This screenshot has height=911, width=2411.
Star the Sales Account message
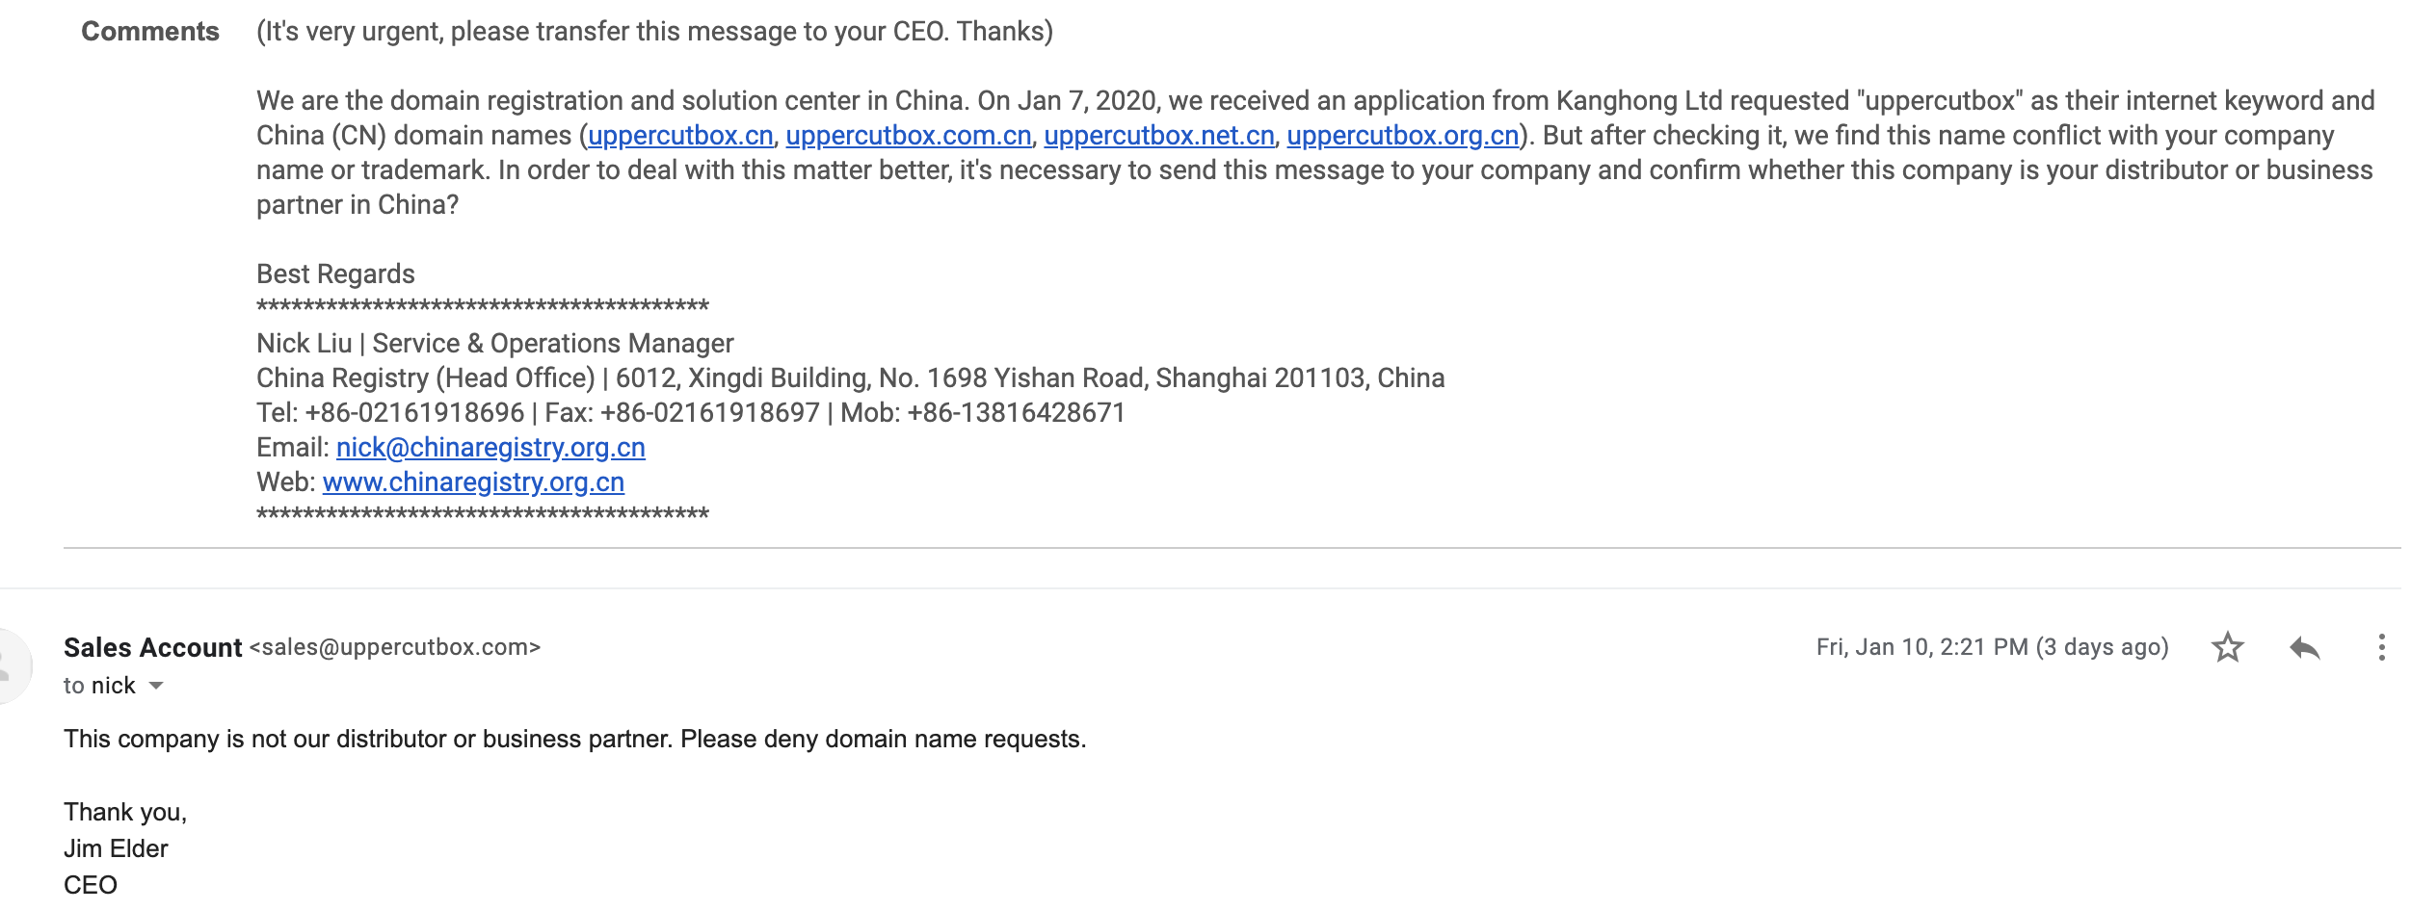(2227, 647)
